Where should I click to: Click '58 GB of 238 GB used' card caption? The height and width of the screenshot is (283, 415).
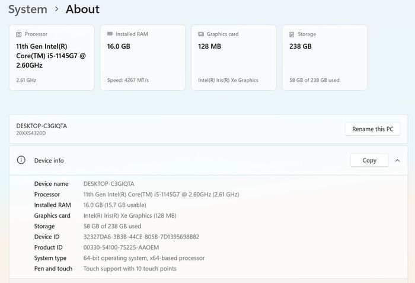[314, 80]
